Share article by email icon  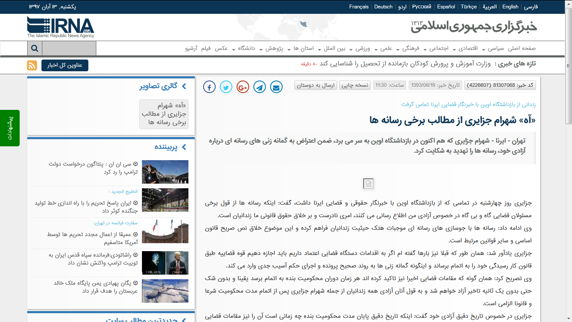[x=276, y=87]
